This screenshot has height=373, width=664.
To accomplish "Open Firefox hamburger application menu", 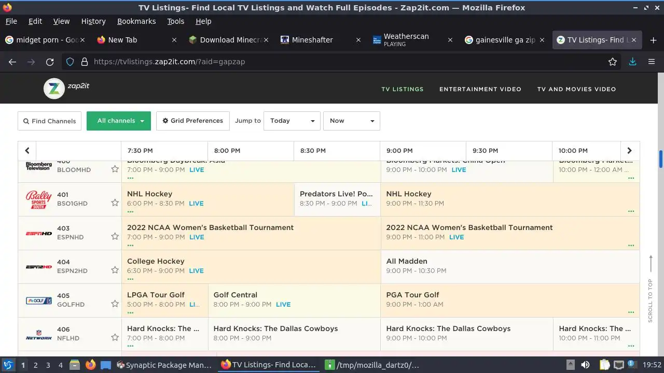I will [652, 62].
